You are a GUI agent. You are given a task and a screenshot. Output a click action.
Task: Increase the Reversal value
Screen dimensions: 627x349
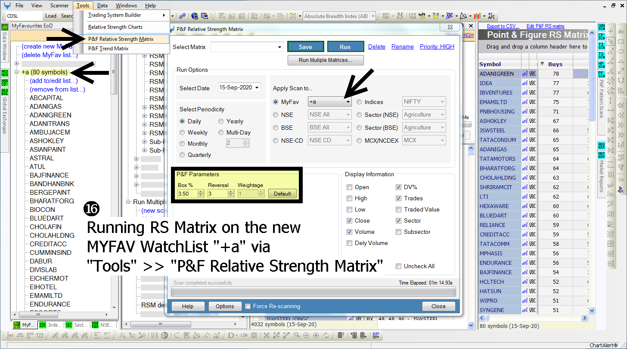point(231,192)
